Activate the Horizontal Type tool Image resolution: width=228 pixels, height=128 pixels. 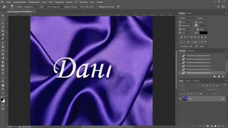click(x=2, y=74)
